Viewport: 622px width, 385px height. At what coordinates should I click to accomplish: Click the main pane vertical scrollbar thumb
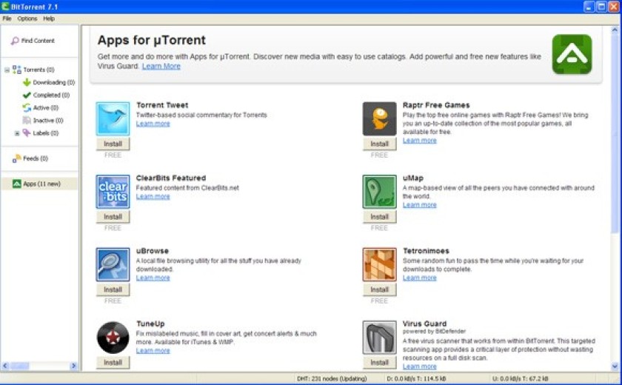[615, 133]
